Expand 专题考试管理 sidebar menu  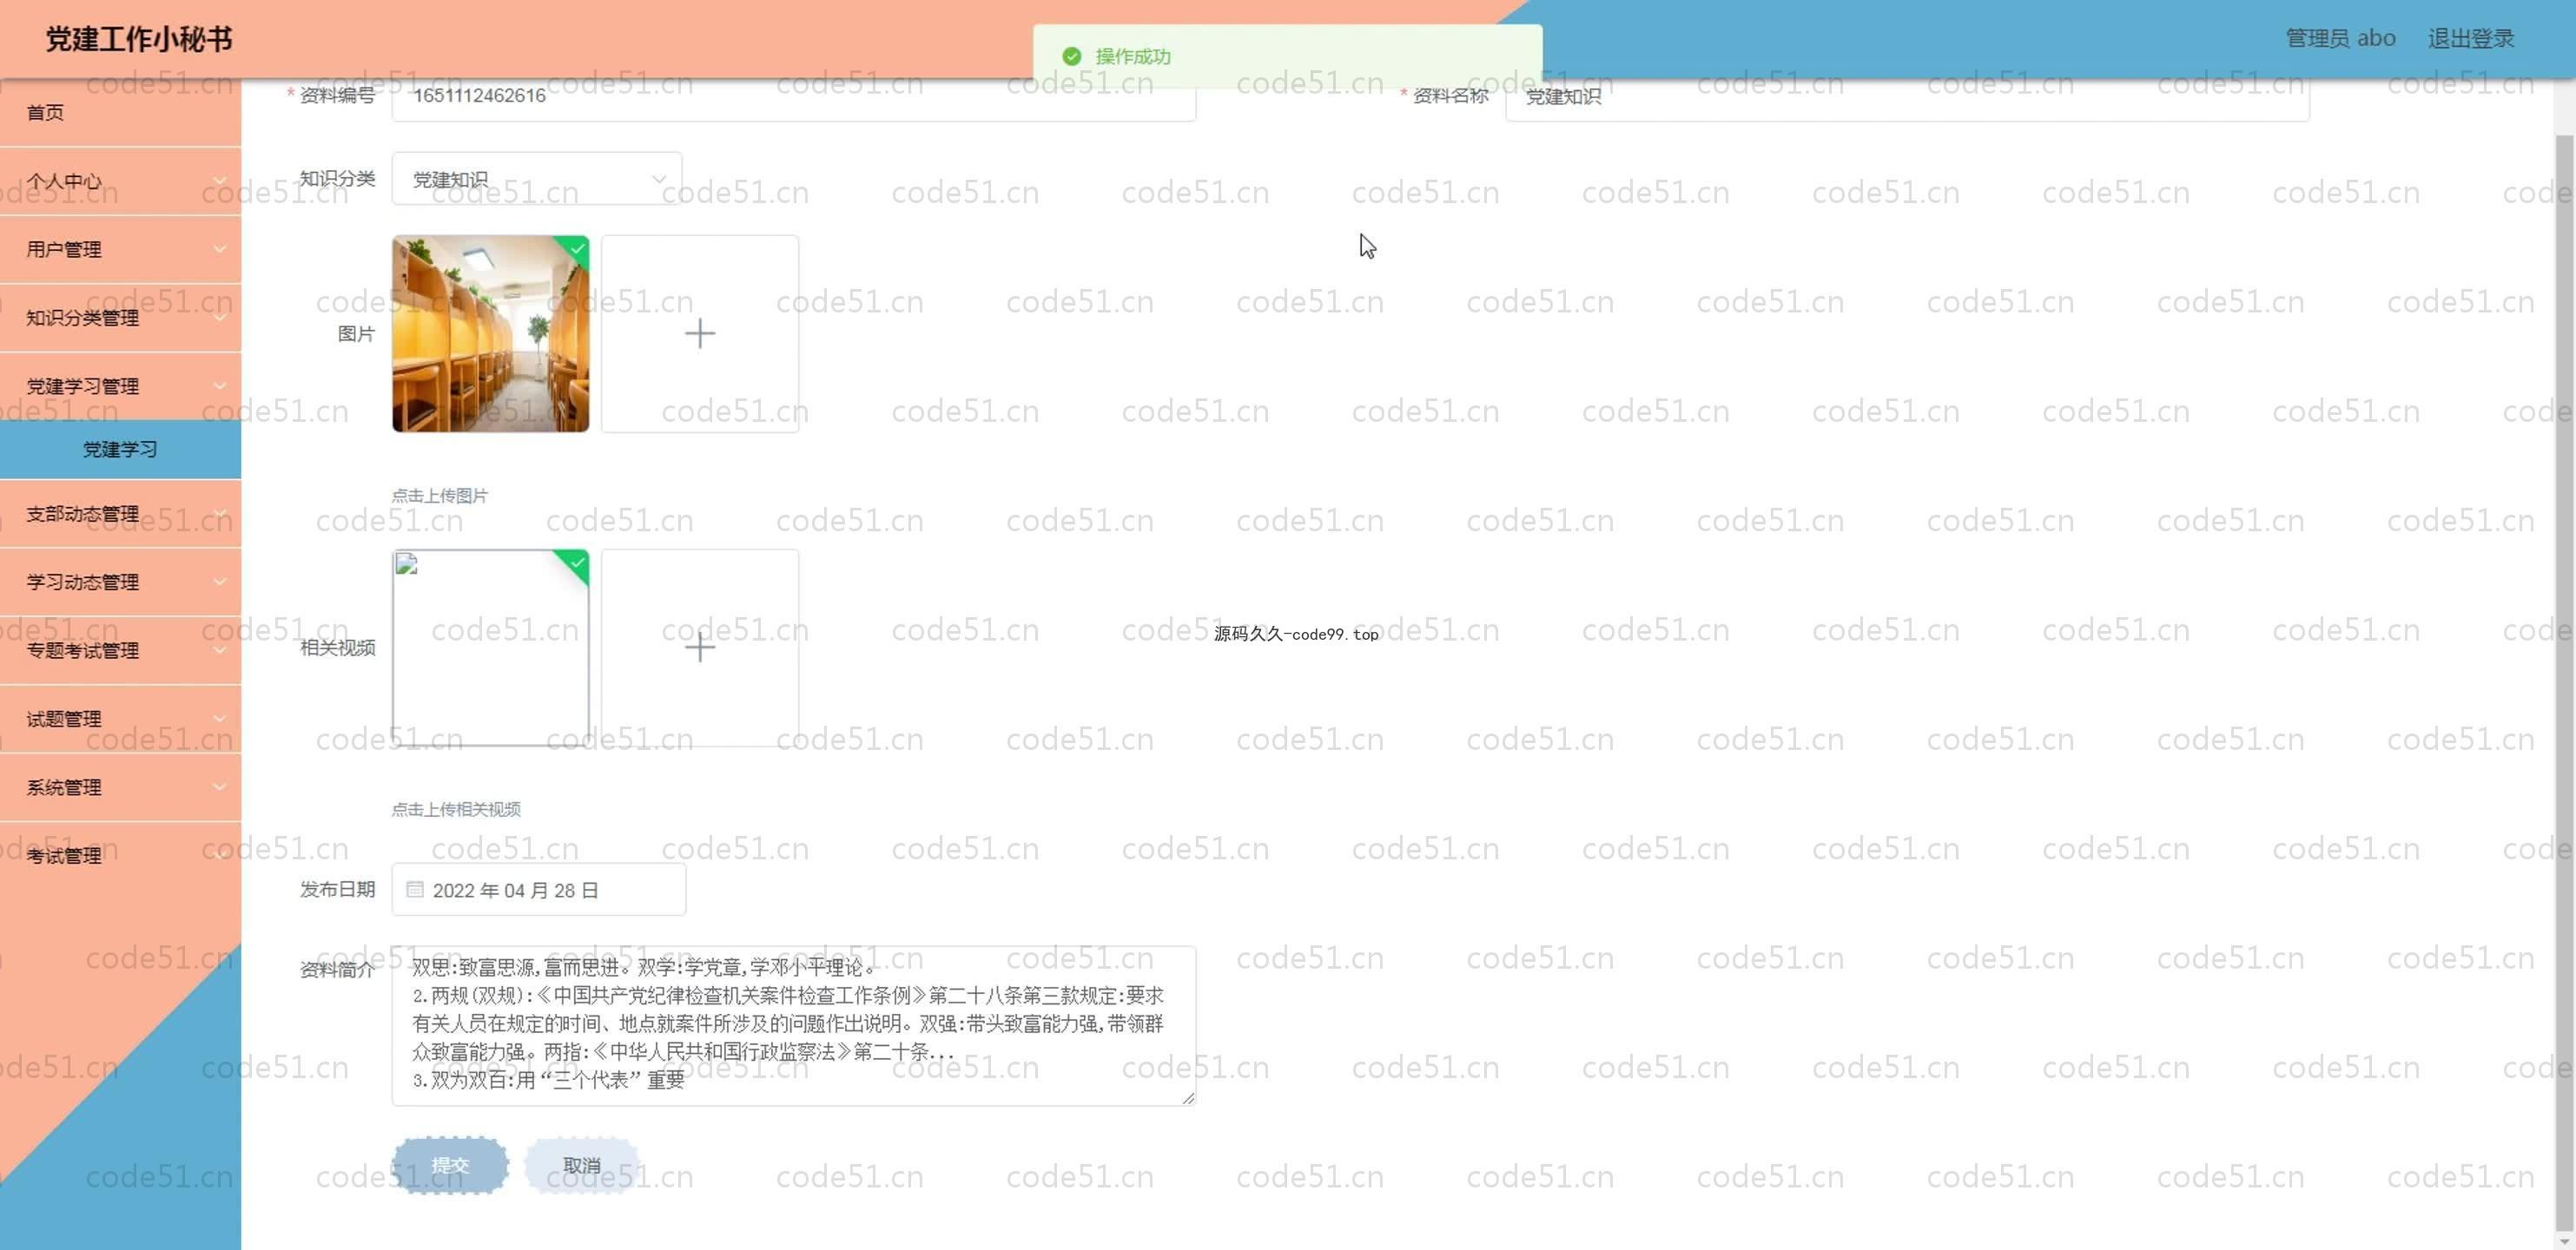click(120, 650)
